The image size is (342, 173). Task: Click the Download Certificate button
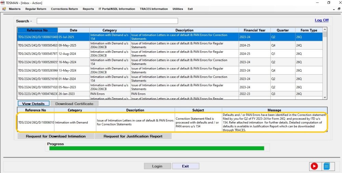(x=74, y=104)
